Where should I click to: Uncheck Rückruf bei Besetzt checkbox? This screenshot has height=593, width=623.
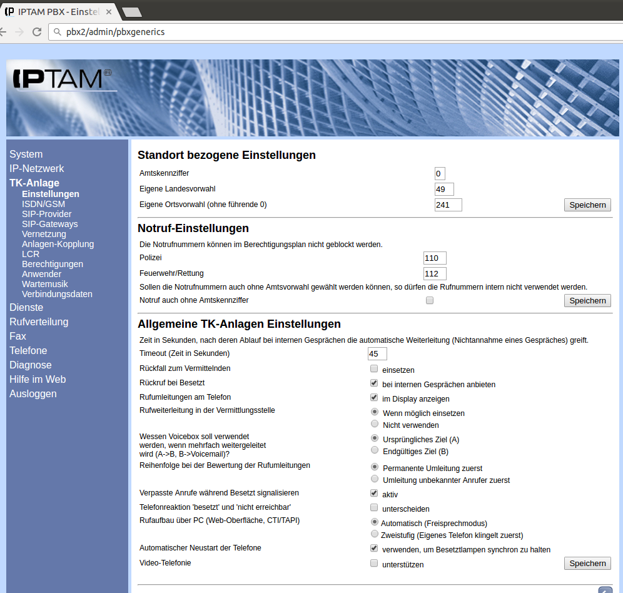pyautogui.click(x=374, y=383)
